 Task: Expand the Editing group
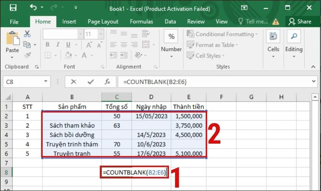coord(294,44)
